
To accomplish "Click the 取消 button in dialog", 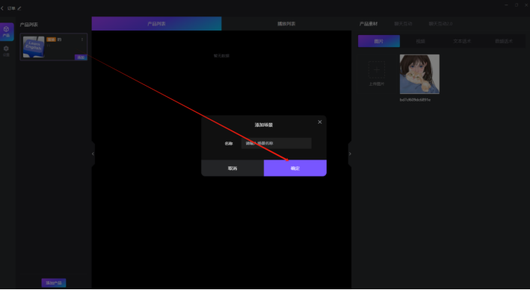I will click(x=232, y=168).
